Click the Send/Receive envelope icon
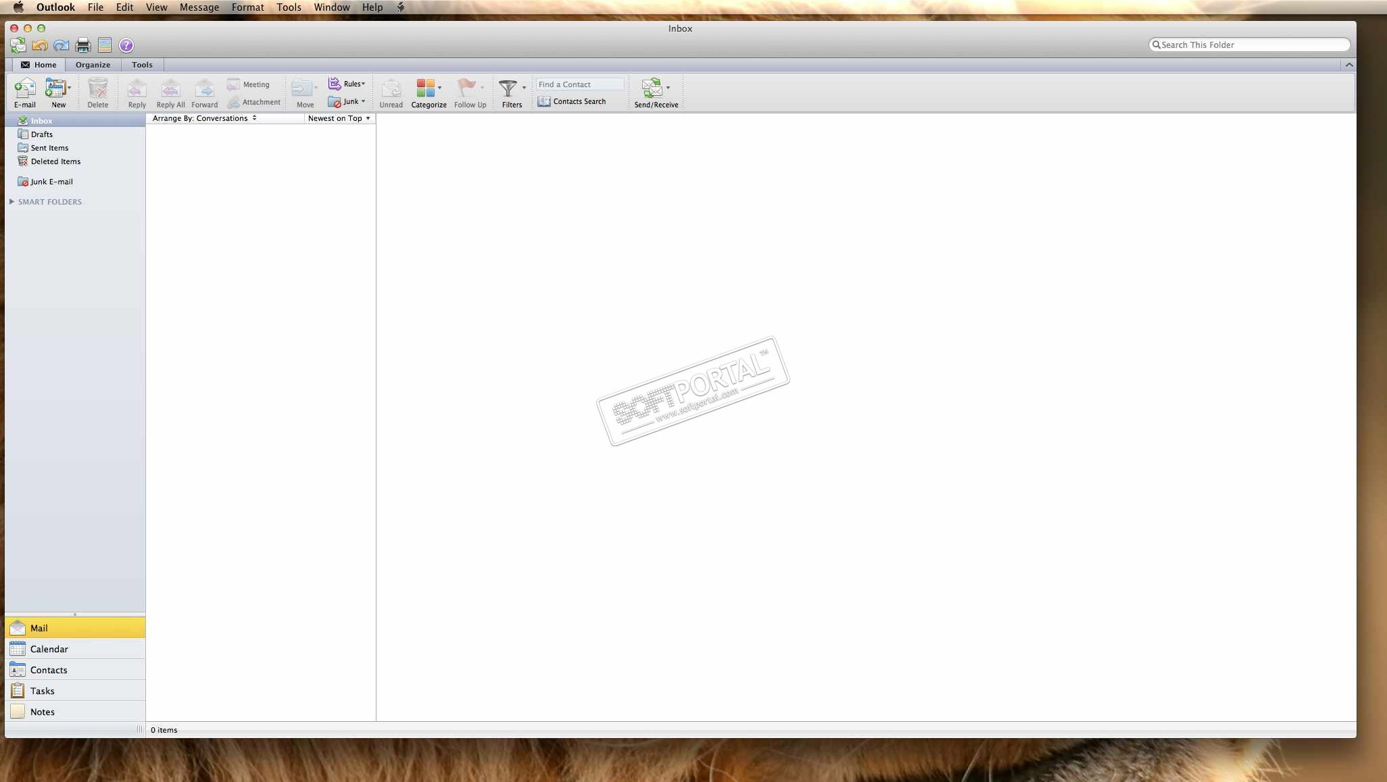This screenshot has width=1387, height=782. coord(652,88)
